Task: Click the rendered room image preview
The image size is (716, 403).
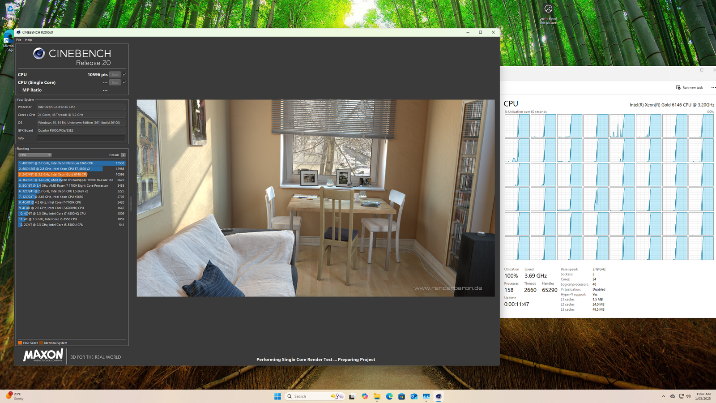Action: coord(315,198)
